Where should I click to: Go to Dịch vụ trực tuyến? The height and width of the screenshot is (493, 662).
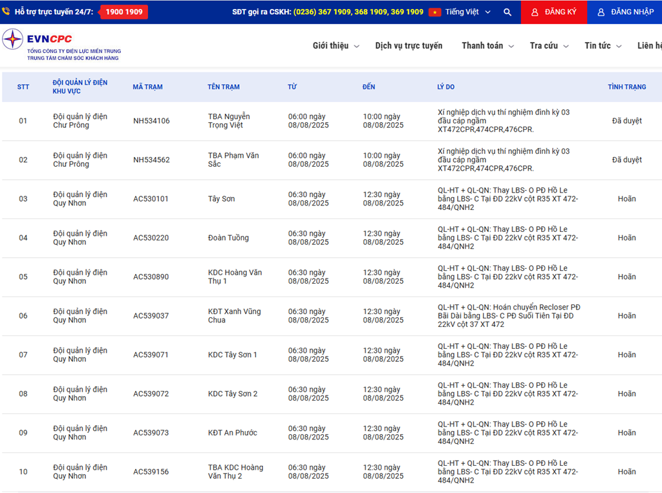click(x=409, y=46)
